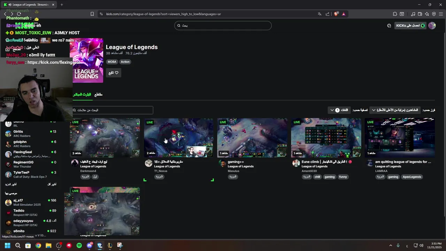Click the microphone icon in system tray
Image resolution: width=446 pixels, height=251 pixels.
(x=398, y=245)
